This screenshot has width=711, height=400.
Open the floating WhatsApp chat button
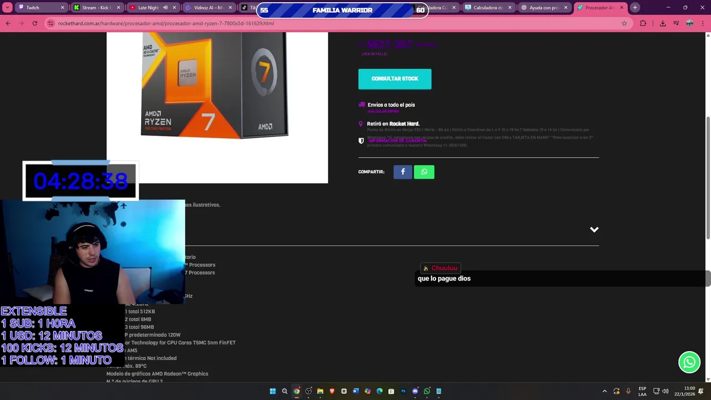point(689,362)
